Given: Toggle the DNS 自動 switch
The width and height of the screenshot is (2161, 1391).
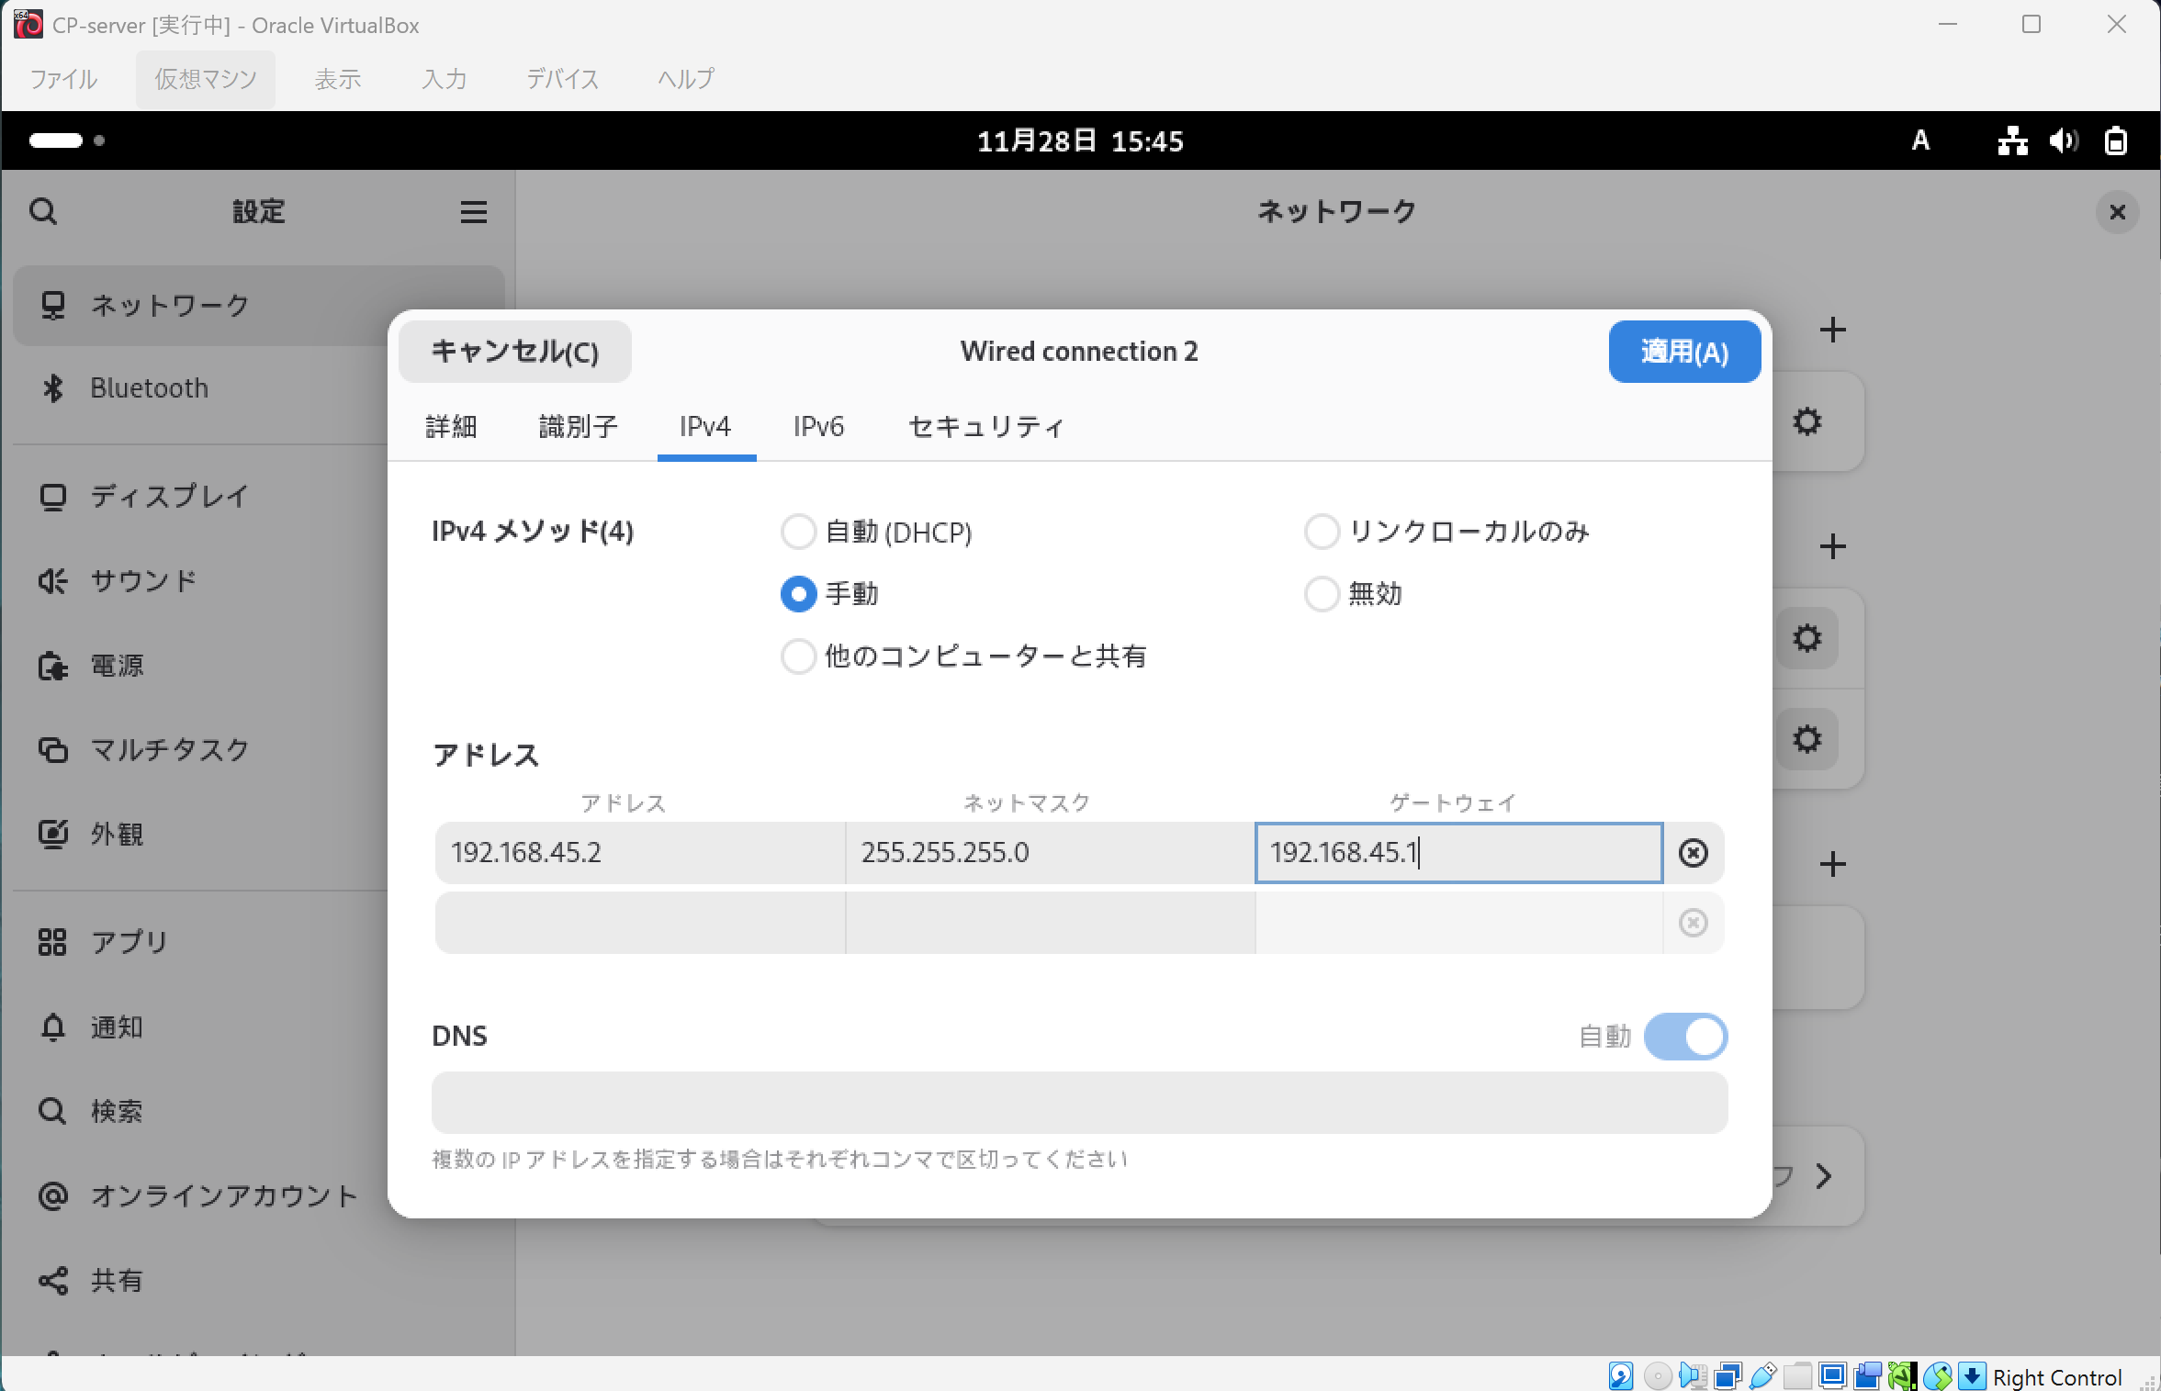Looking at the screenshot, I should coord(1685,1037).
